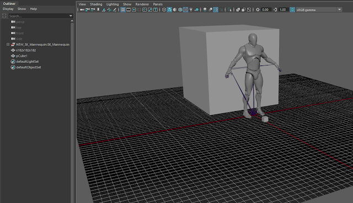Click the camera Bookmarks icon
The width and height of the screenshot is (353, 203).
(x=98, y=10)
